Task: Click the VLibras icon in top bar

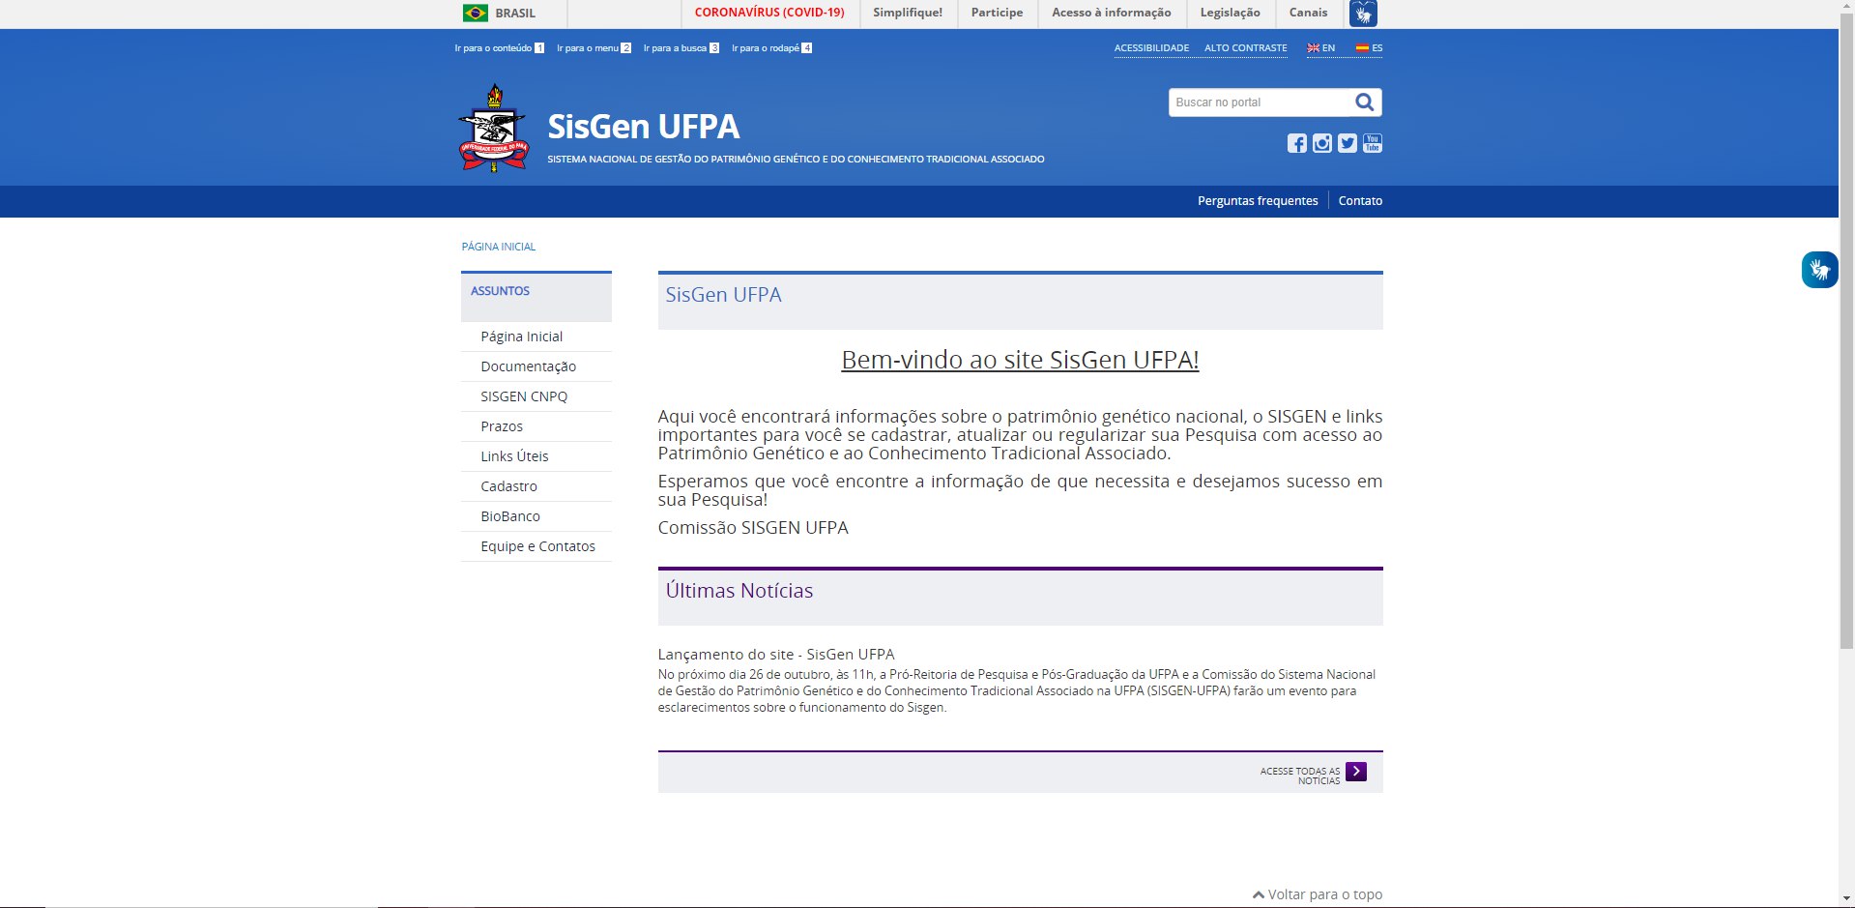Action: (1363, 14)
